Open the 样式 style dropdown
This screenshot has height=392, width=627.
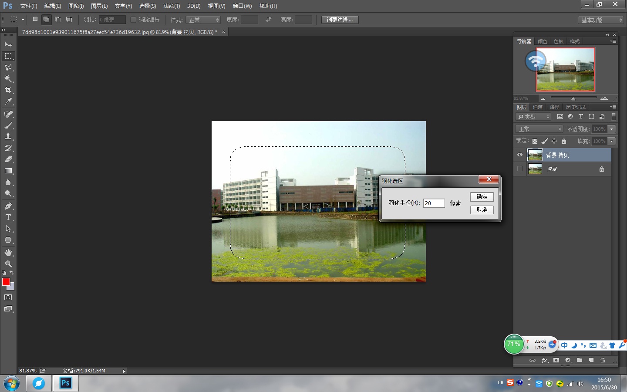pos(203,20)
